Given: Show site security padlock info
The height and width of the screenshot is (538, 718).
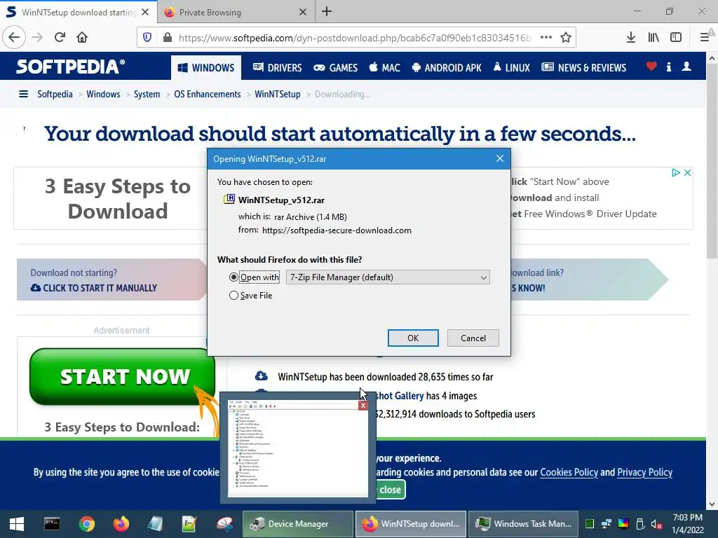Looking at the screenshot, I should point(168,38).
